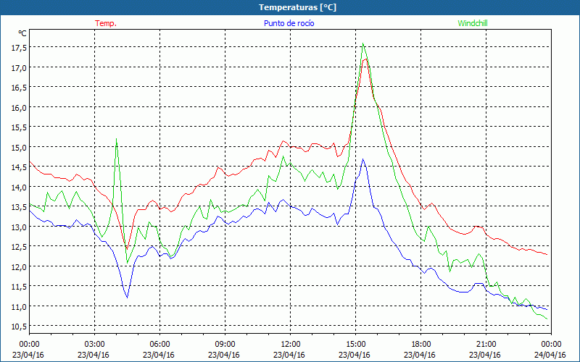Click the 10,5 y-axis value

click(20, 327)
